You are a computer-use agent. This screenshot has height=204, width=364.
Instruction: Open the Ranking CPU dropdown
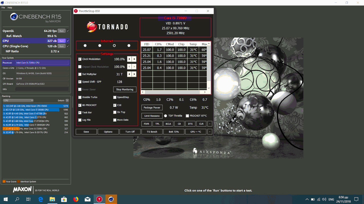pyautogui.click(x=18, y=101)
